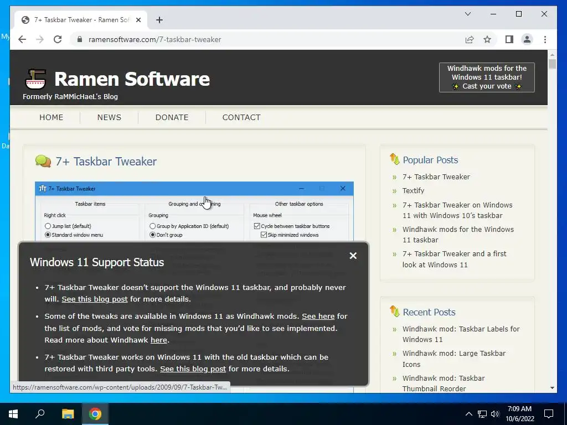Go to the HOME menu item
Screen dimensions: 567x425
point(51,117)
